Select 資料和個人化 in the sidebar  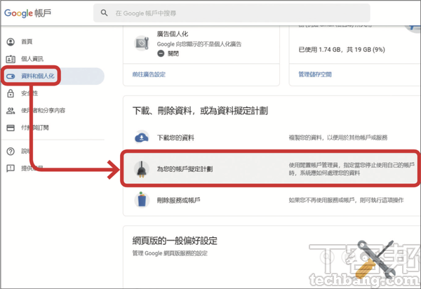tap(38, 76)
